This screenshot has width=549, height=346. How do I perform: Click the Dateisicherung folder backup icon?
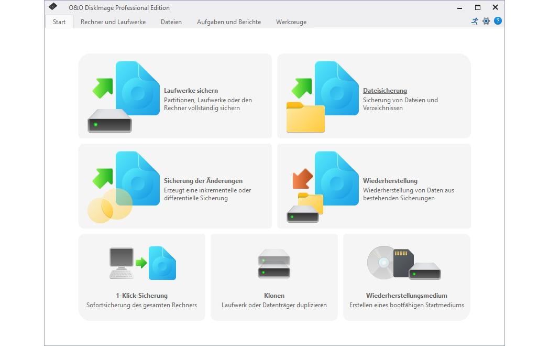pos(323,96)
